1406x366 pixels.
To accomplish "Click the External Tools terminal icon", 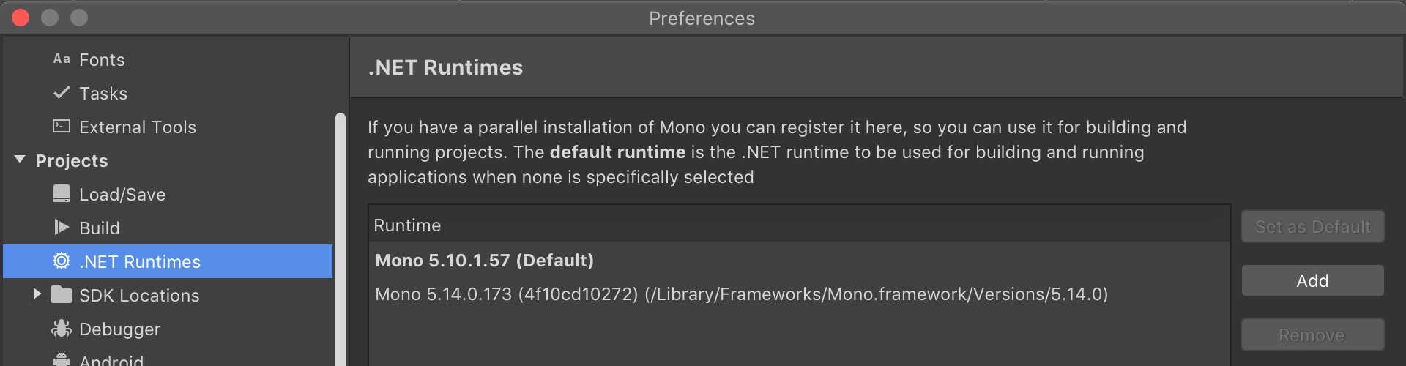I will click(x=62, y=127).
